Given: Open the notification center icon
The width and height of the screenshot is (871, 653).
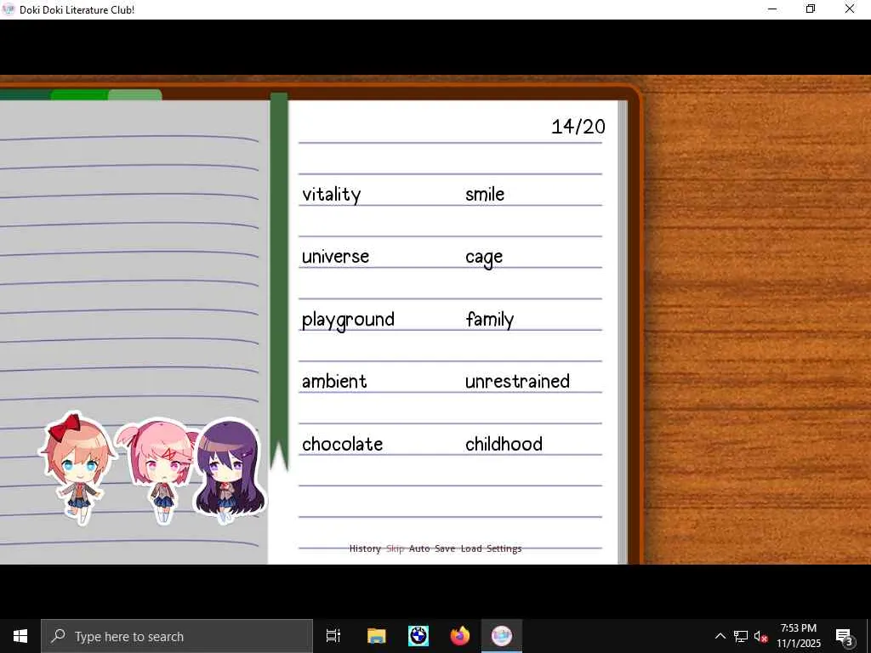Looking at the screenshot, I should (x=845, y=636).
